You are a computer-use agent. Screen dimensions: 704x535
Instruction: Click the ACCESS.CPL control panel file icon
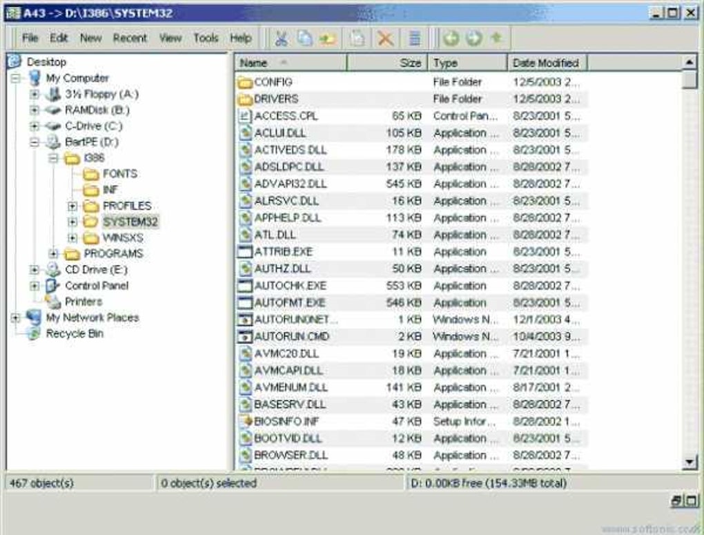coord(245,116)
